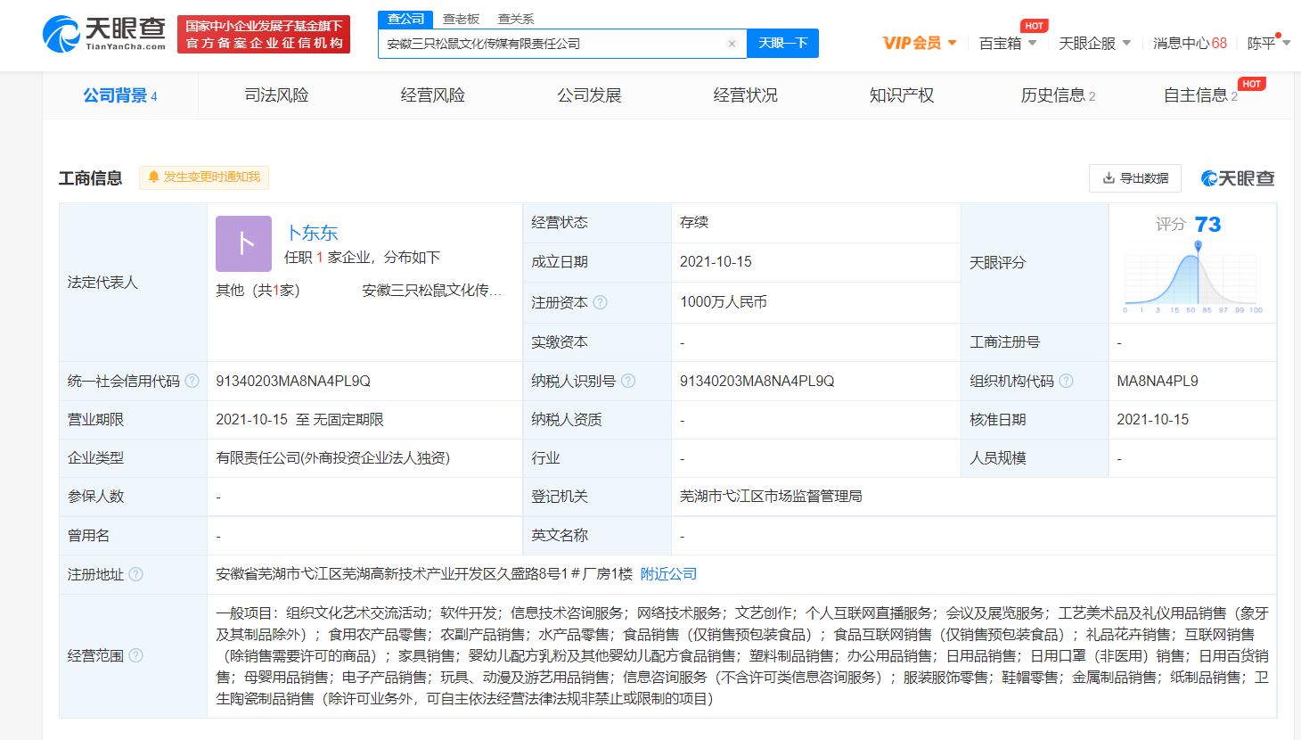Click the establishment date 2021-10-15 next to 成立日期

[716, 261]
